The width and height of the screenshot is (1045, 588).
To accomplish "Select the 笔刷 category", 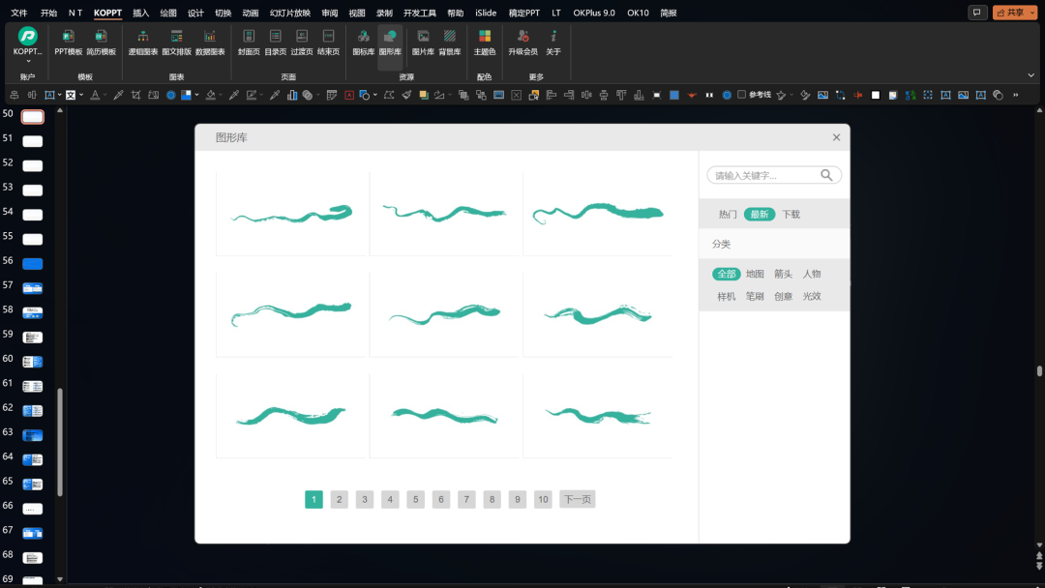I will (755, 296).
